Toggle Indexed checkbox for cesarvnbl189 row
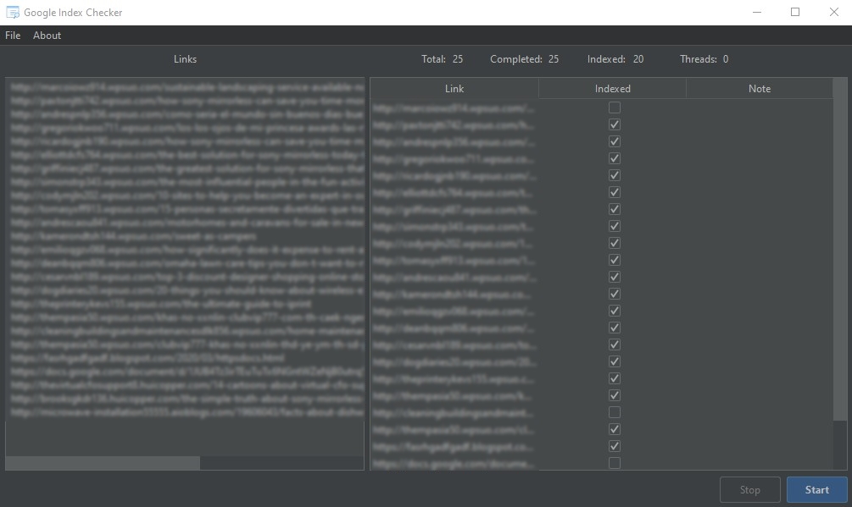This screenshot has width=852, height=507. pyautogui.click(x=614, y=344)
